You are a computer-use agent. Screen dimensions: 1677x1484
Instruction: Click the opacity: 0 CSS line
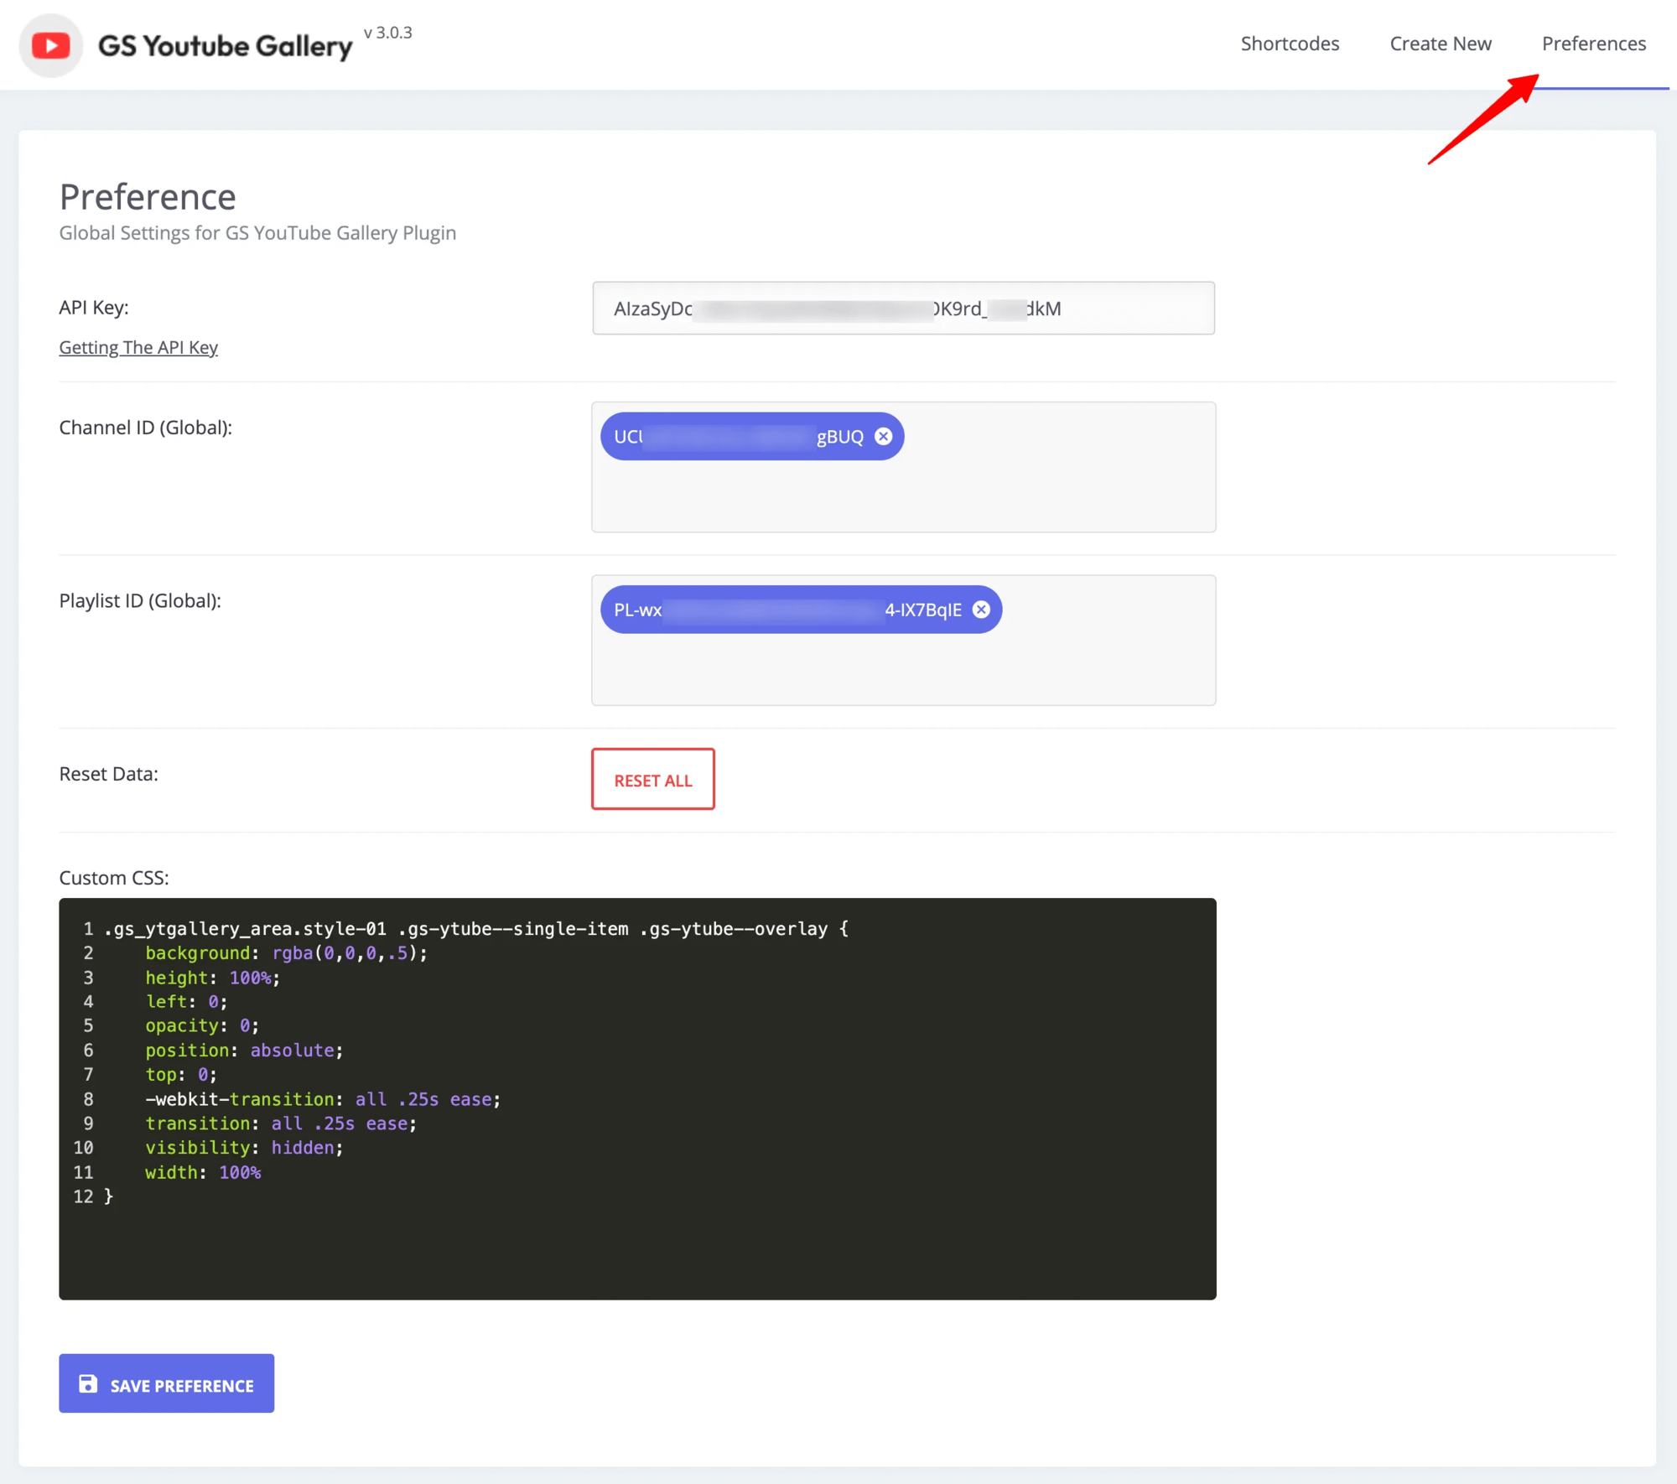click(202, 1026)
